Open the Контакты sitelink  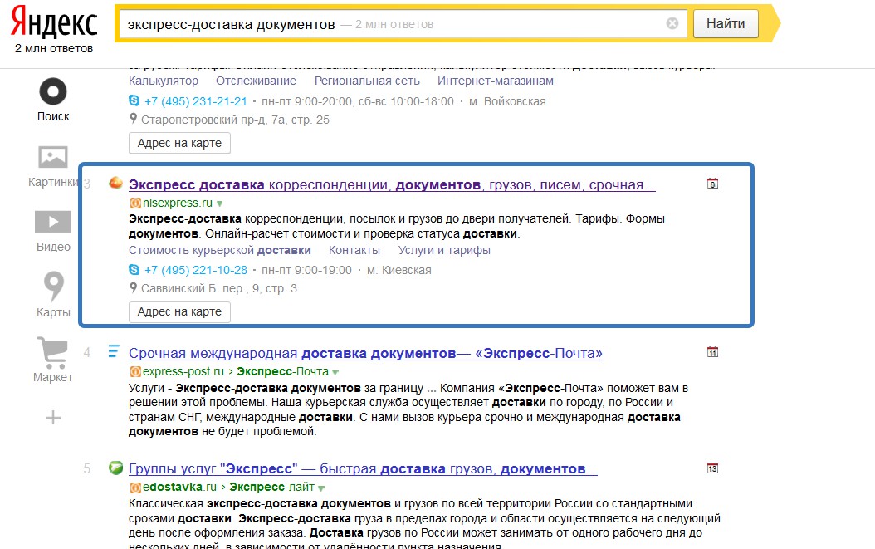pos(354,250)
